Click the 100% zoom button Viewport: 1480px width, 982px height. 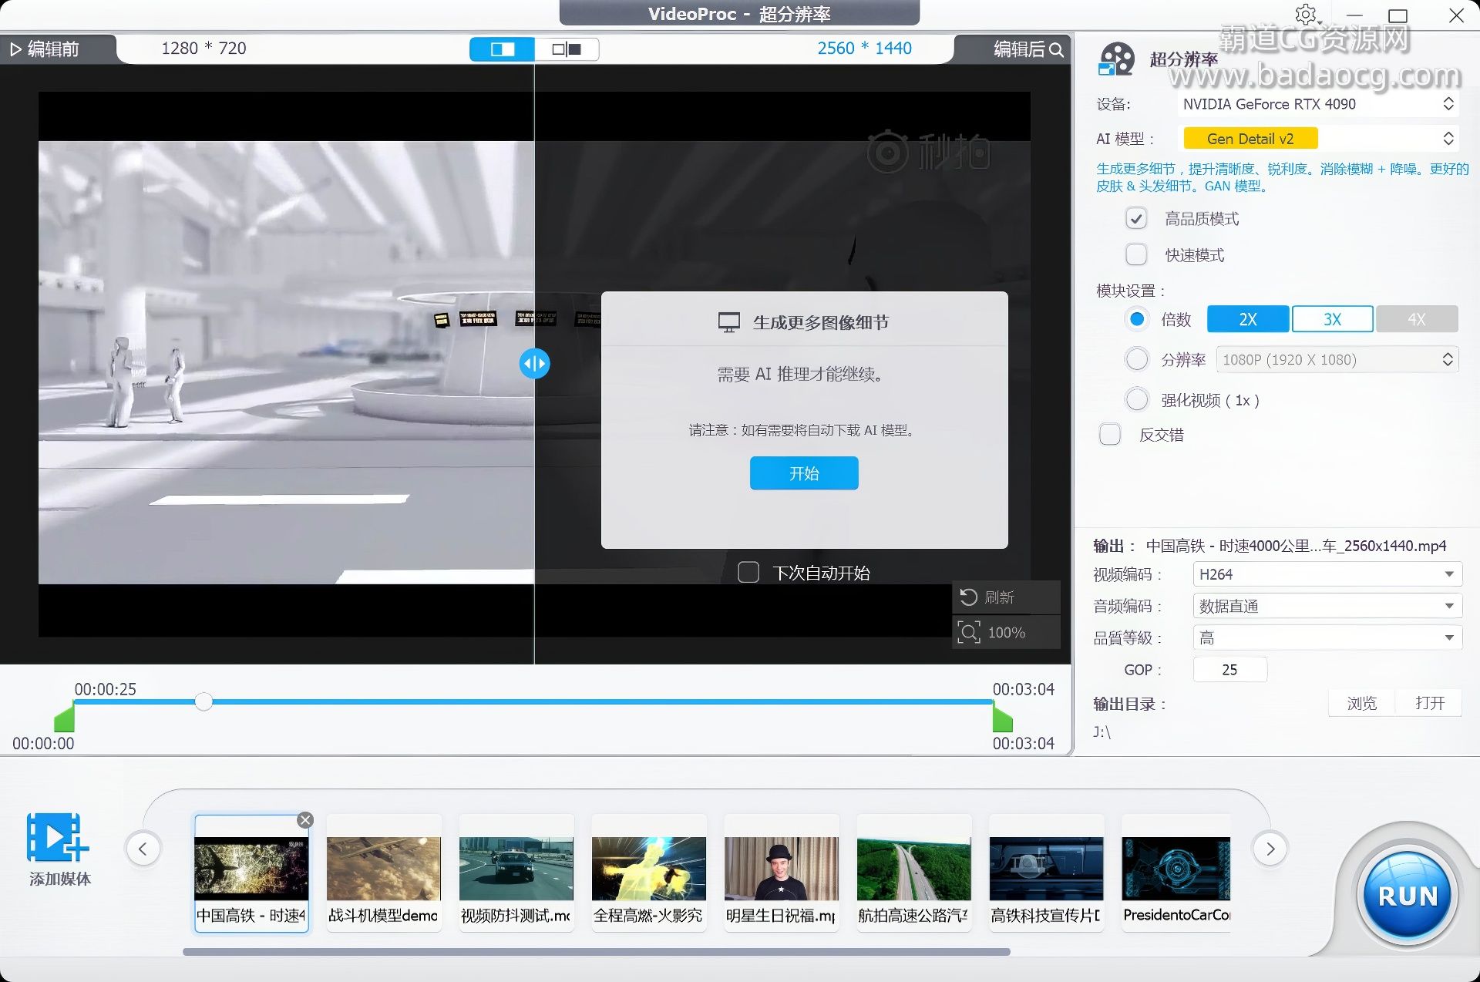click(x=1005, y=632)
